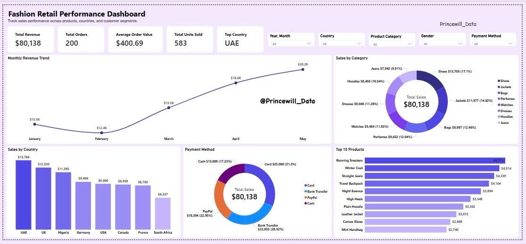The image size is (526, 244).
Task: Click the High Heels product bar
Action: pos(418,199)
